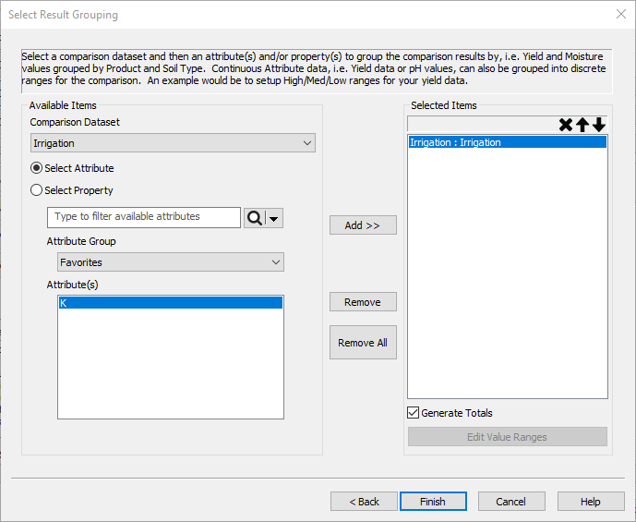Click the Cancel button

coord(511,502)
